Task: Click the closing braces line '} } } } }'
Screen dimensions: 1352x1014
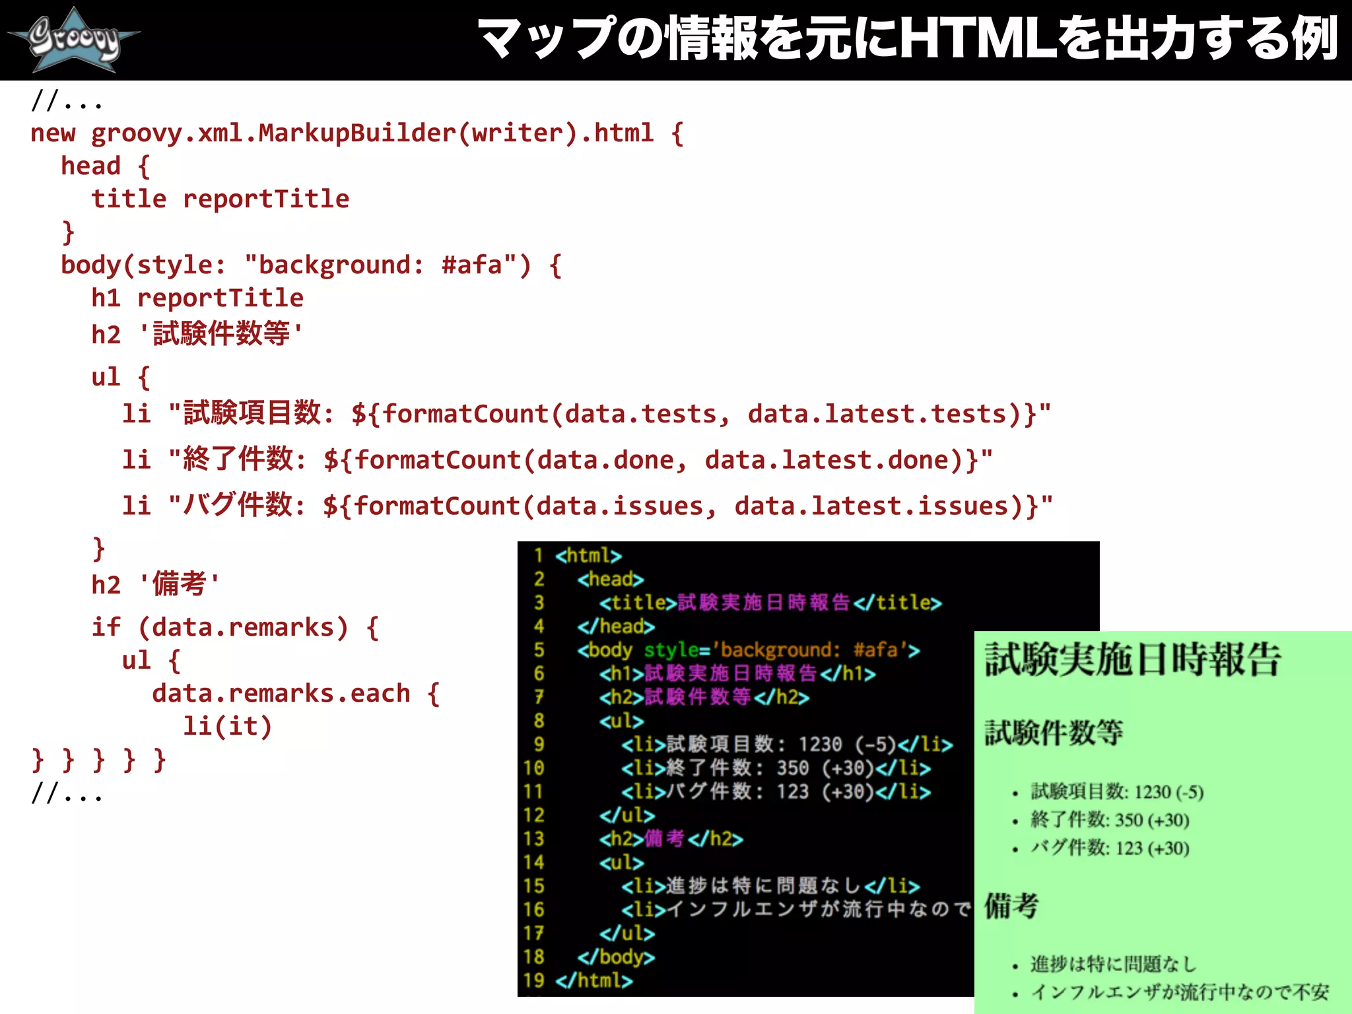Action: click(98, 760)
